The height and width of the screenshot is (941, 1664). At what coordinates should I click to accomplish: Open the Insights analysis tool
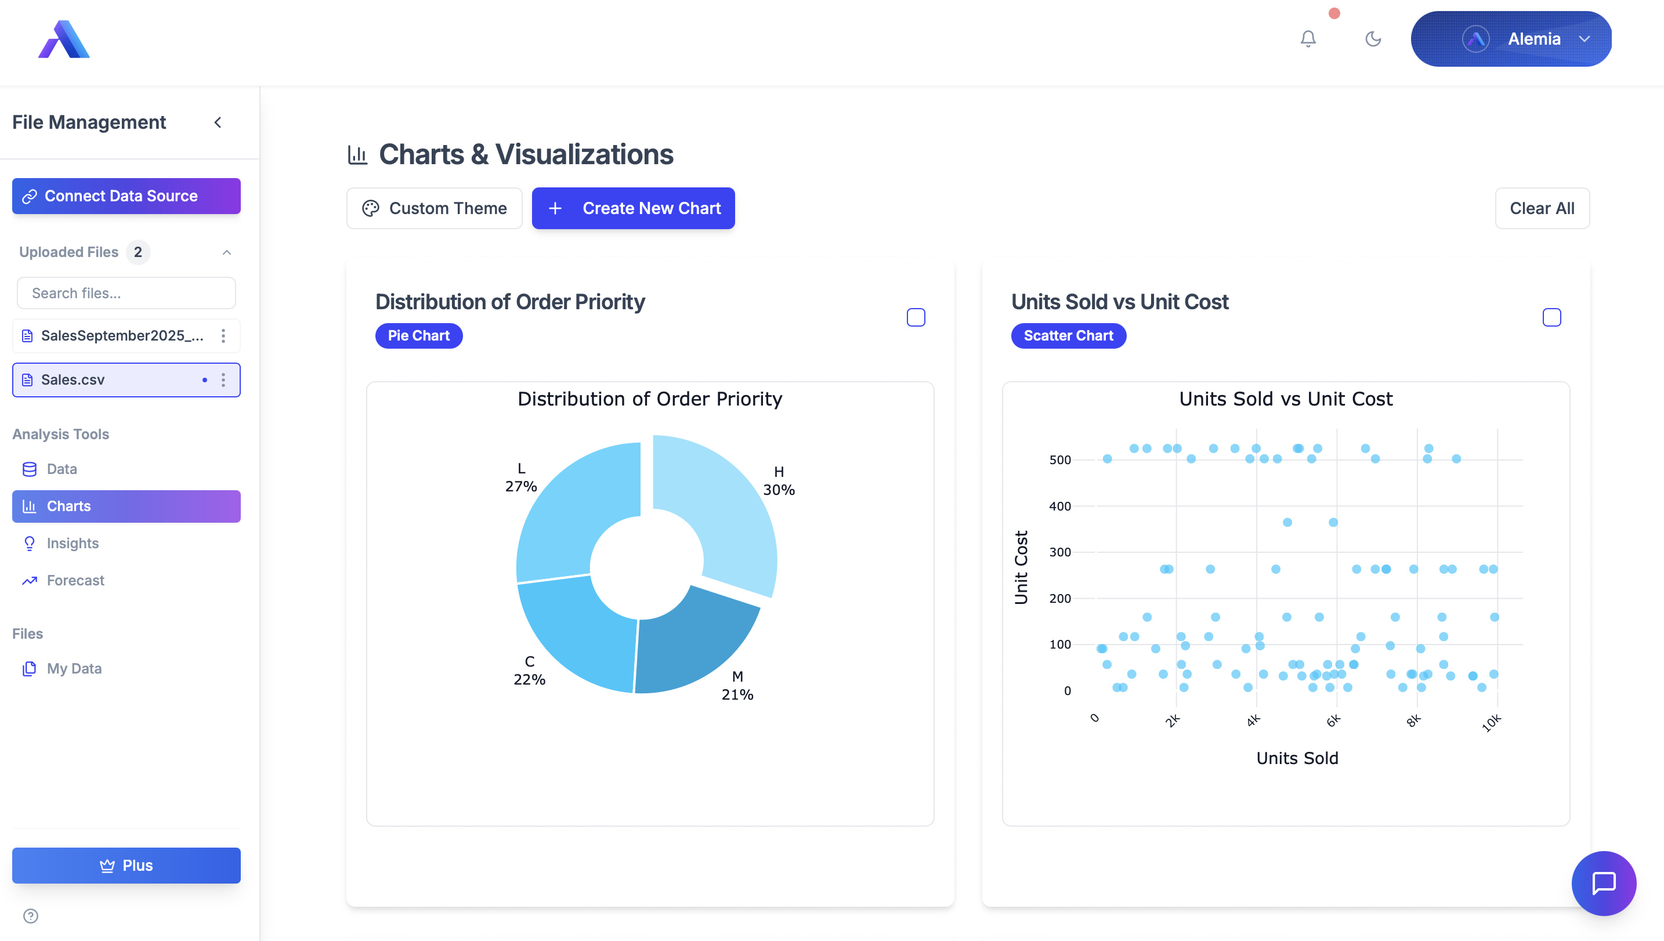72,543
